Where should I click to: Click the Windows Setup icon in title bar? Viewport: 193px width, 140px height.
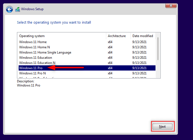18,9
